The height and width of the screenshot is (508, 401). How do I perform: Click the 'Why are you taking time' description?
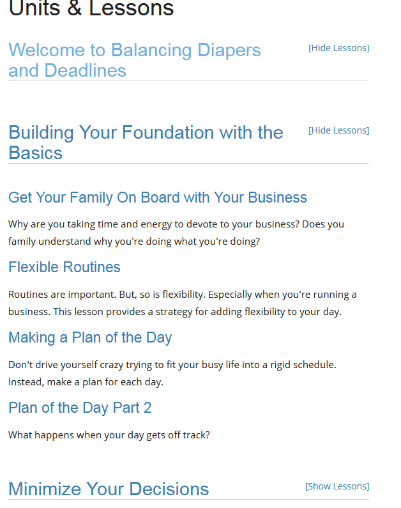click(176, 224)
